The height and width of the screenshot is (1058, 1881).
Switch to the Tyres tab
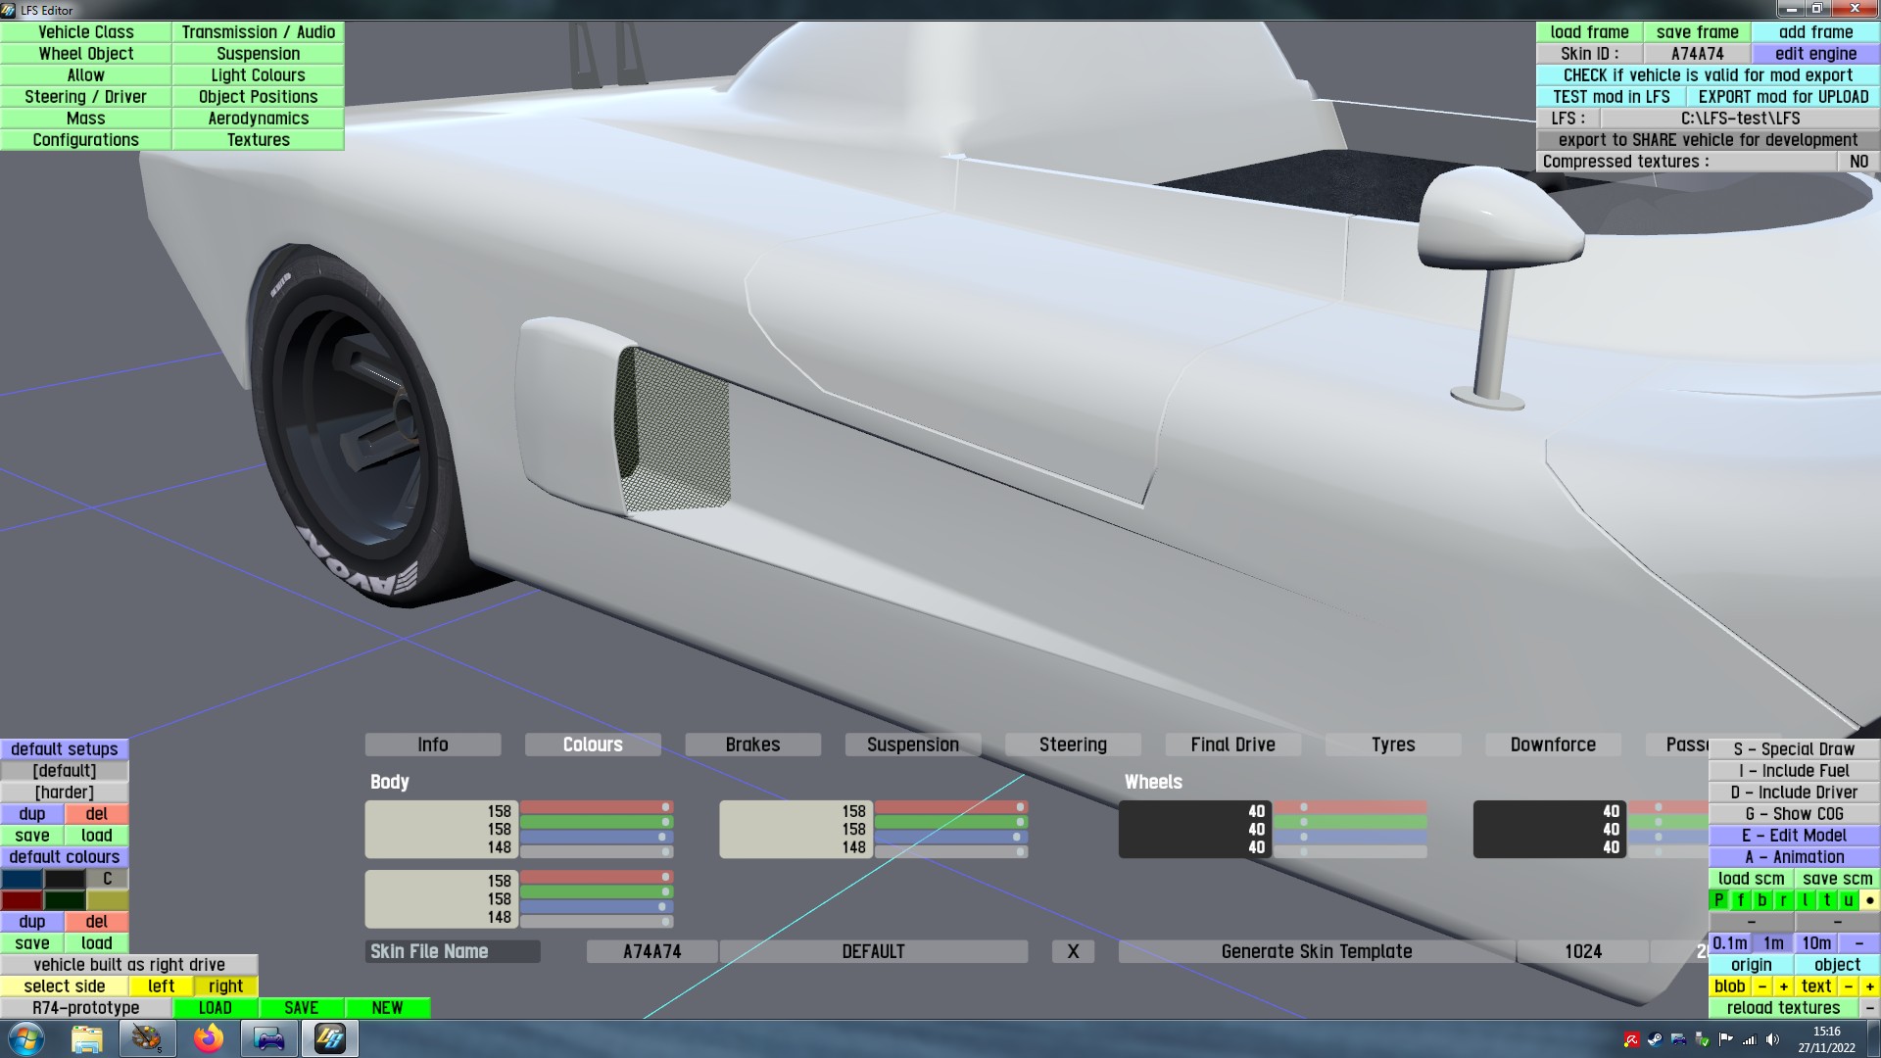tap(1392, 745)
